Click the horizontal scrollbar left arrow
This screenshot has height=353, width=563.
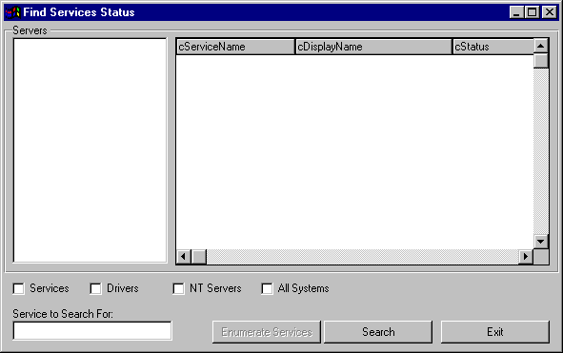point(184,257)
